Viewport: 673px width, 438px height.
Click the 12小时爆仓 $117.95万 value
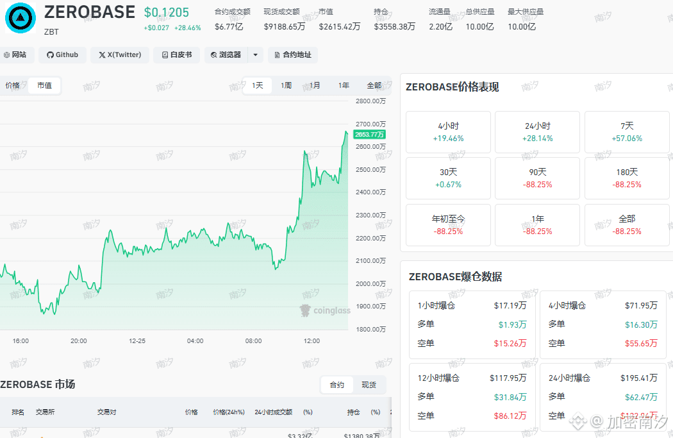click(508, 378)
